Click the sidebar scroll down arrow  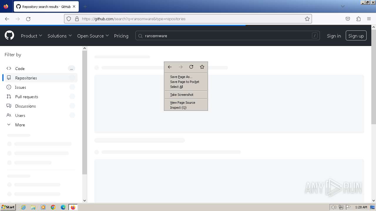(x=85, y=200)
